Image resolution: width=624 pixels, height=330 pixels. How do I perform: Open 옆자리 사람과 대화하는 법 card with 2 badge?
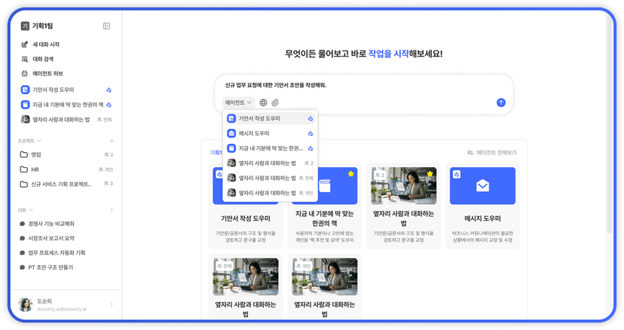coord(403,206)
